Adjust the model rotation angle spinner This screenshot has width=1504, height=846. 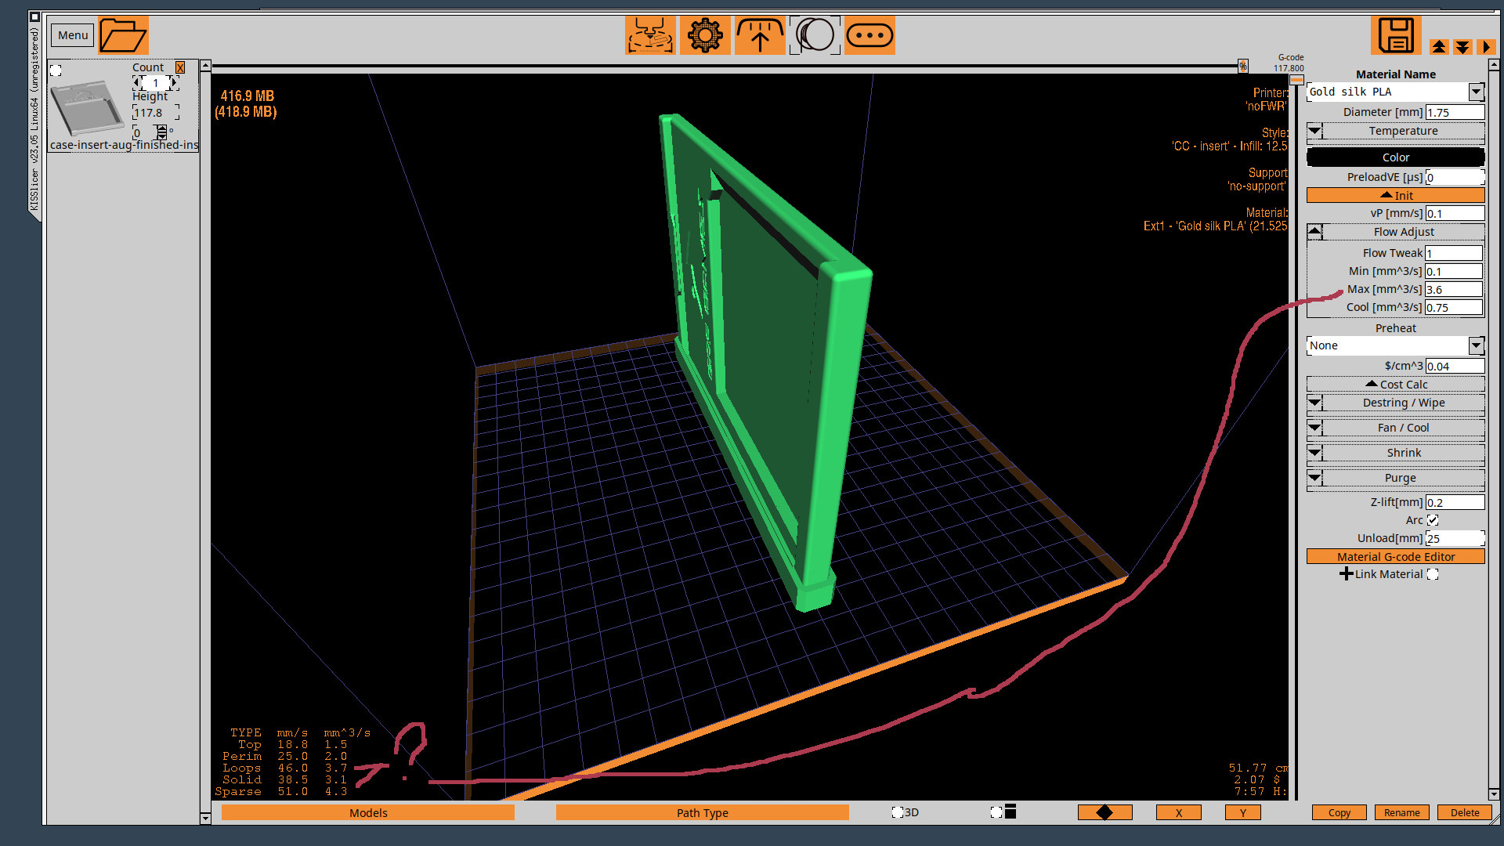click(x=161, y=132)
